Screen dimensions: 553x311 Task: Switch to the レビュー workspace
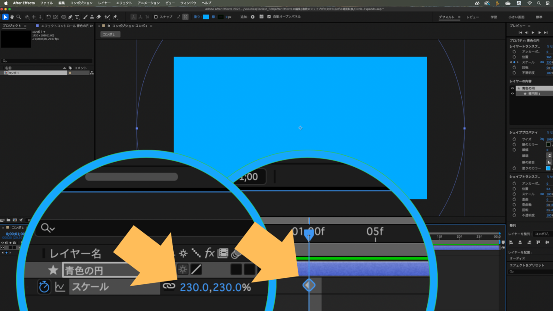coord(473,17)
